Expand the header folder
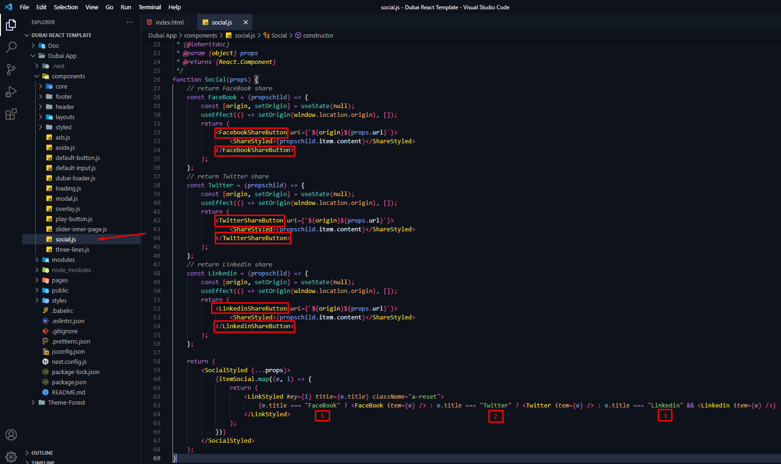This screenshot has height=464, width=781. [x=40, y=107]
